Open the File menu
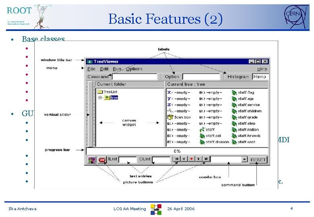314x217 pixels. tap(91, 69)
